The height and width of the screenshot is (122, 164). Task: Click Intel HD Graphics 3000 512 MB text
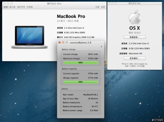79,37
